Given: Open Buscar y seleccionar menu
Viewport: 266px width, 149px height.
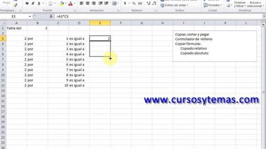Looking at the screenshot, I should click(255, 5).
